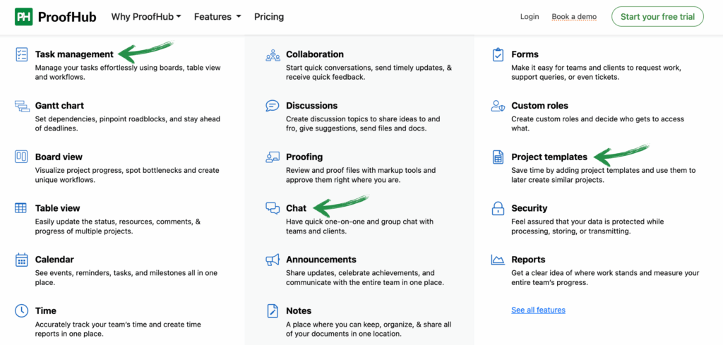Click 'Manage your tasks effortlessly' description
The image size is (723, 345).
pyautogui.click(x=128, y=73)
